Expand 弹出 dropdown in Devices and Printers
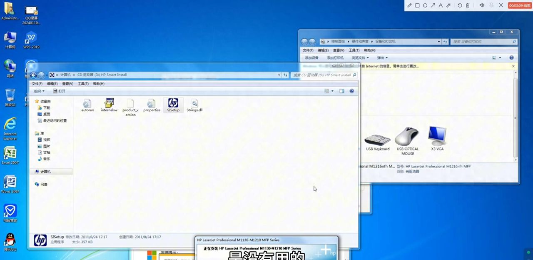 pyautogui.click(x=382, y=58)
